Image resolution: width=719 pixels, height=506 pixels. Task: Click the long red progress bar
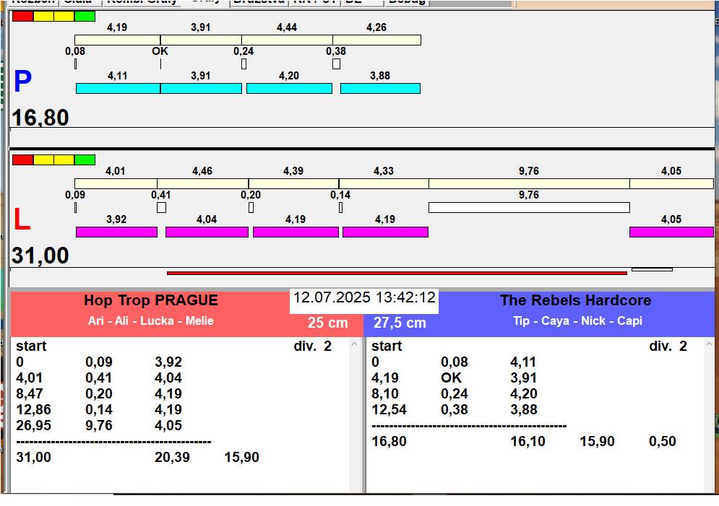(397, 273)
